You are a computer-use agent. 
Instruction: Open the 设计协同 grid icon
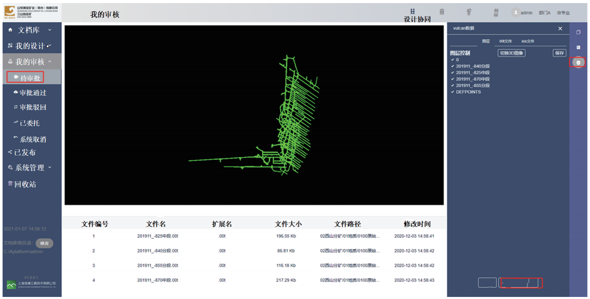pos(412,12)
